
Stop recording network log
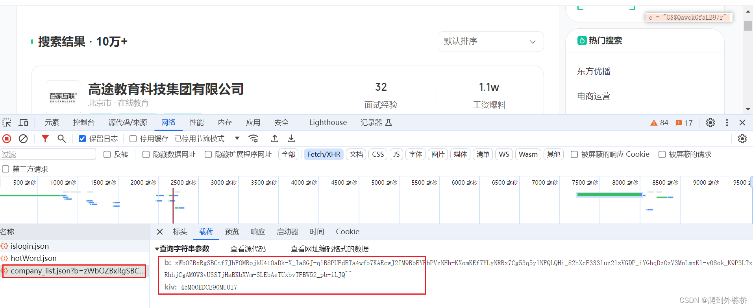[7, 139]
